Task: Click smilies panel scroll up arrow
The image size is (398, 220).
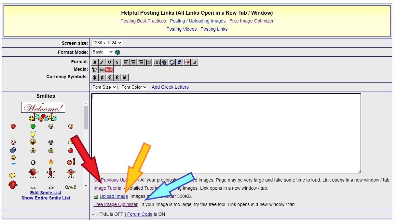Action: [x=86, y=104]
